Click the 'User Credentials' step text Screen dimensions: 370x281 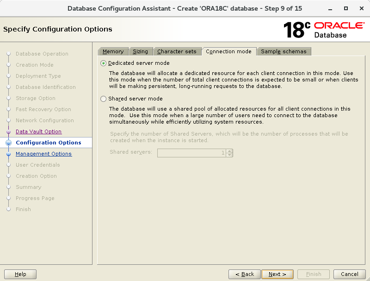(x=38, y=165)
